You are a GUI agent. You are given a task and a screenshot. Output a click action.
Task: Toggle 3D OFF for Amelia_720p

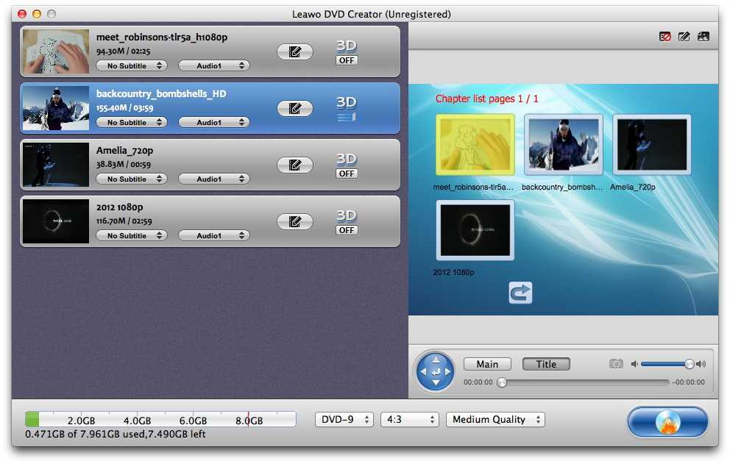(347, 174)
